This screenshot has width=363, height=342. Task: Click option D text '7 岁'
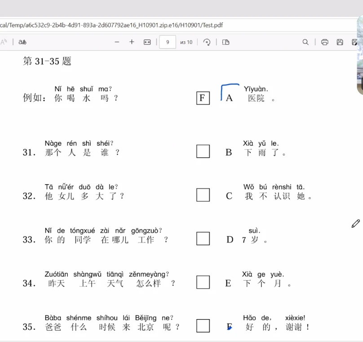pos(250,240)
